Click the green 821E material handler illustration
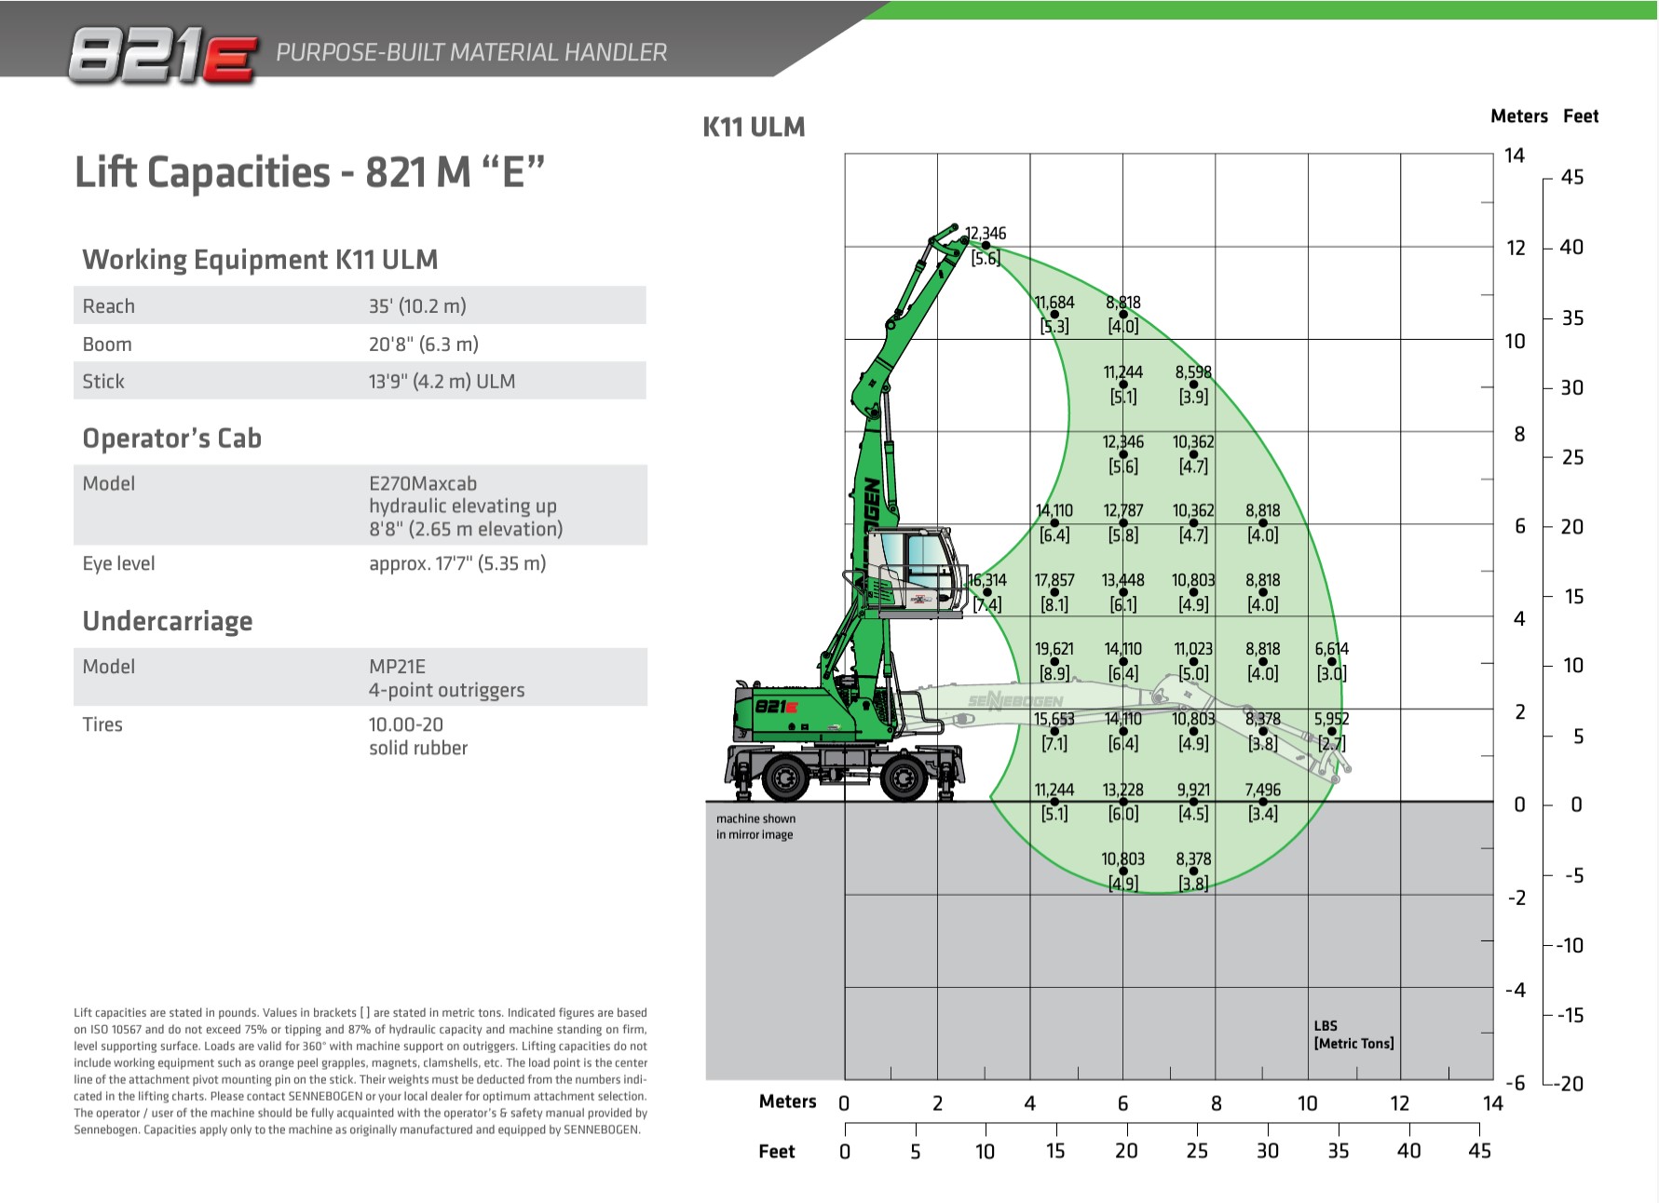 tap(848, 512)
